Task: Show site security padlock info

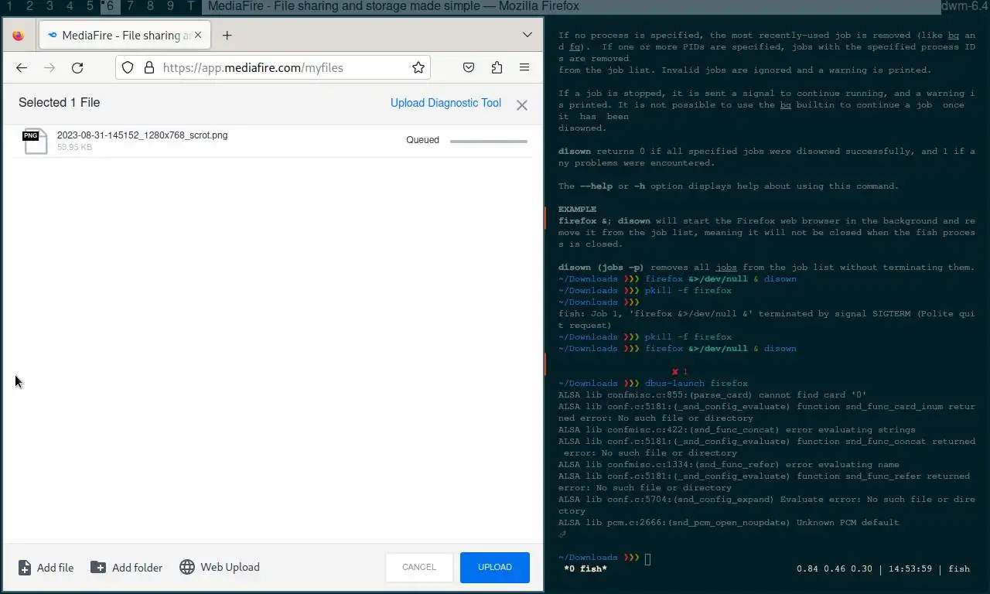Action: click(149, 67)
